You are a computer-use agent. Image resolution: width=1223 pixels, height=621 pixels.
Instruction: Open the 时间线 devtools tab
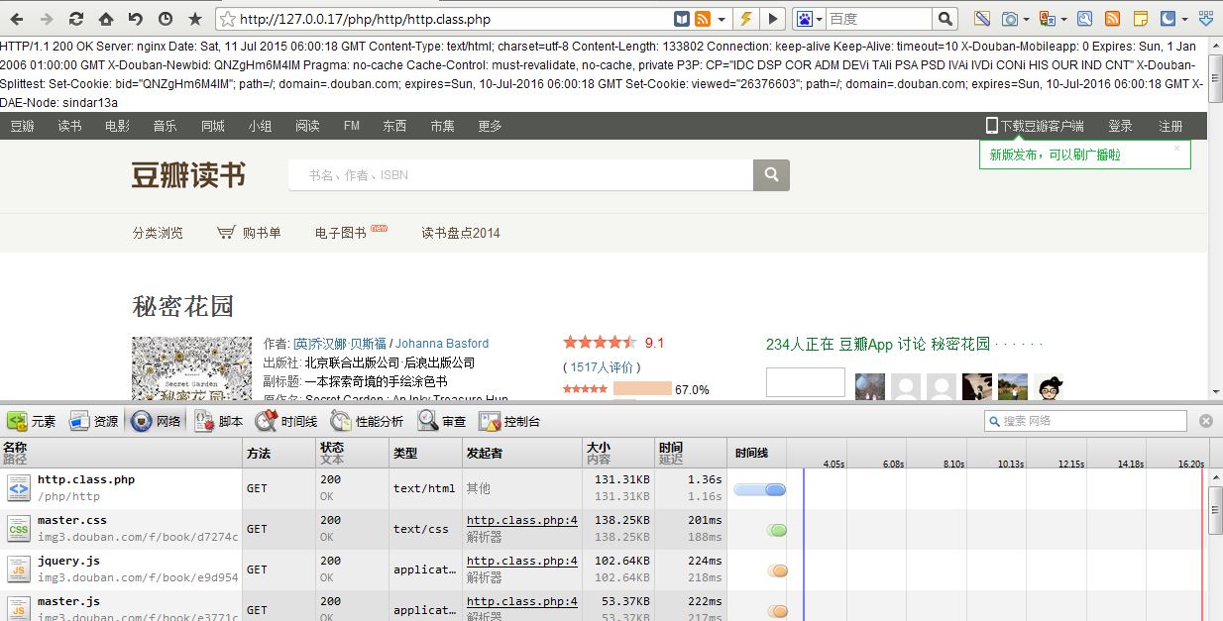coord(286,421)
